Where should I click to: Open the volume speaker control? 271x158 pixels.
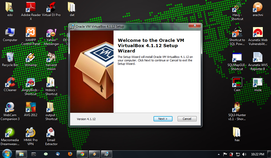[x=244, y=154]
